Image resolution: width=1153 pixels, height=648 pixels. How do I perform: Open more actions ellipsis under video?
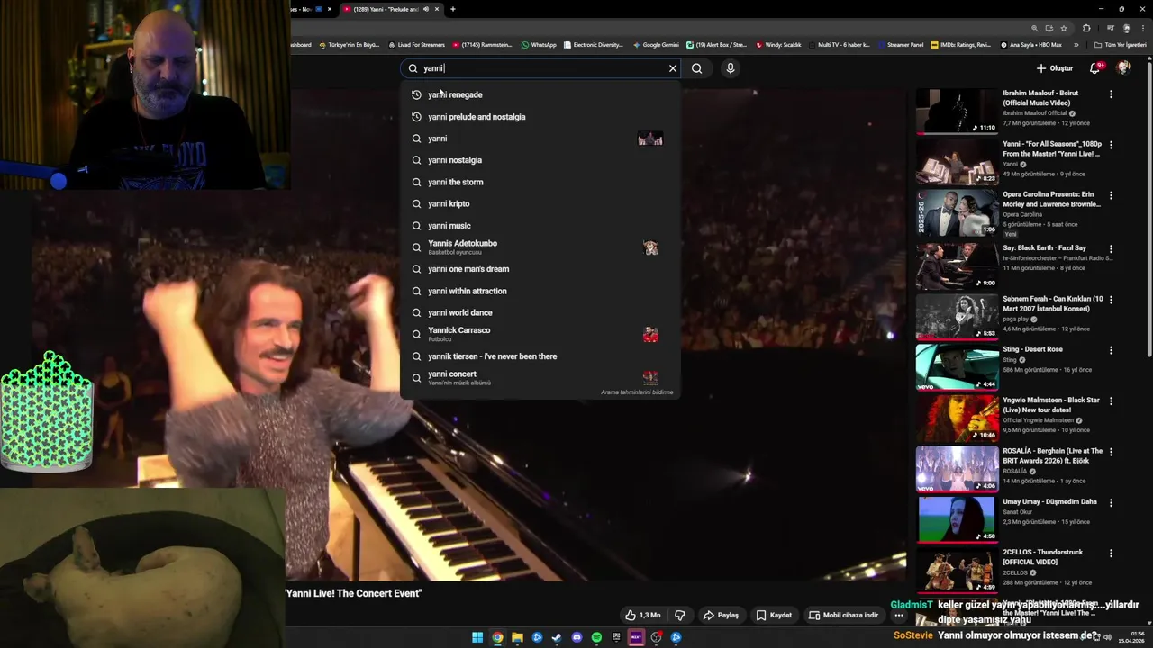[x=899, y=616]
